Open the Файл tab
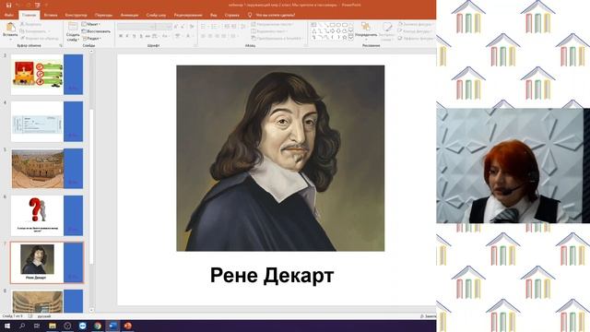Image resolution: width=590 pixels, height=332 pixels. pyautogui.click(x=9, y=15)
